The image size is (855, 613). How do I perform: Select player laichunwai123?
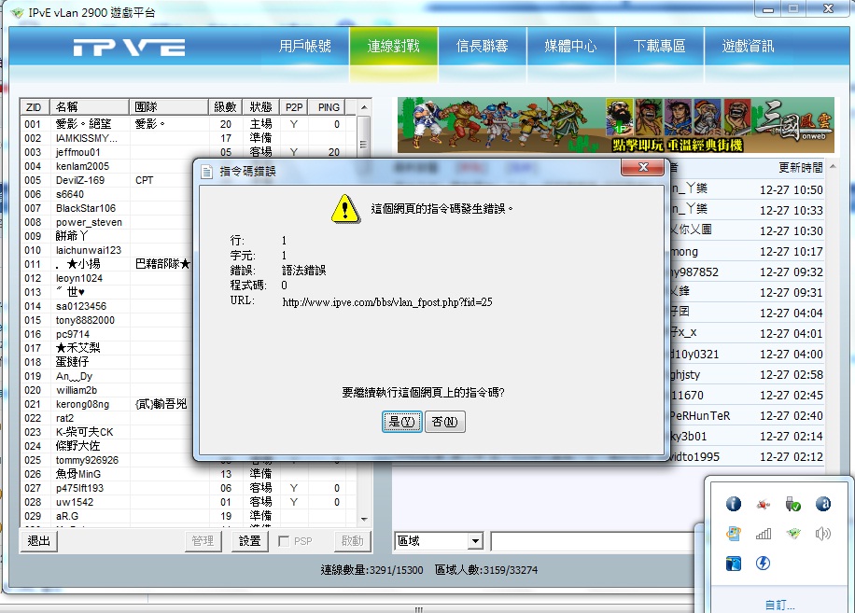(x=106, y=250)
